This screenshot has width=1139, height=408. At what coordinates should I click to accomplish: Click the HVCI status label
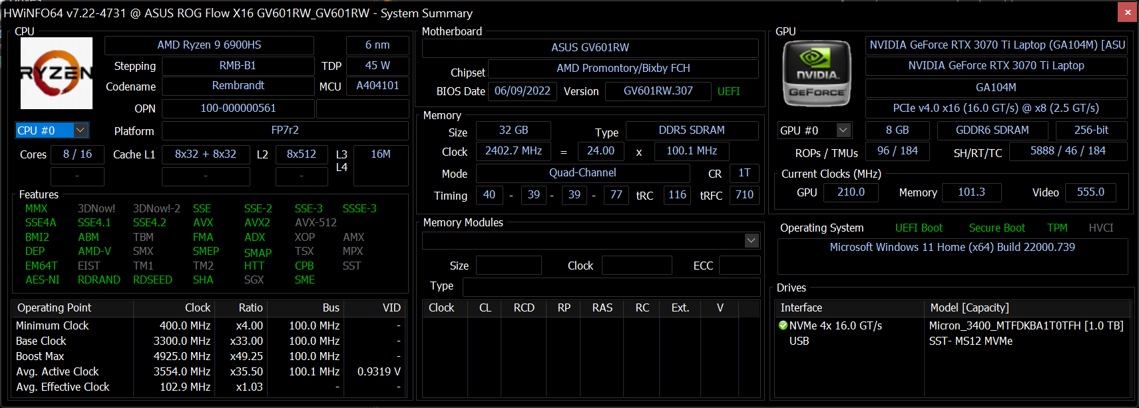(x=1101, y=228)
